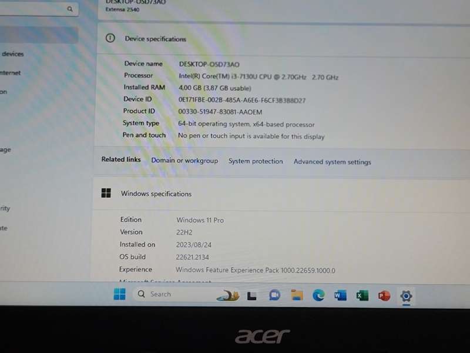The height and width of the screenshot is (353, 470).
Task: Open Microsoft Word from the taskbar
Action: tap(341, 296)
